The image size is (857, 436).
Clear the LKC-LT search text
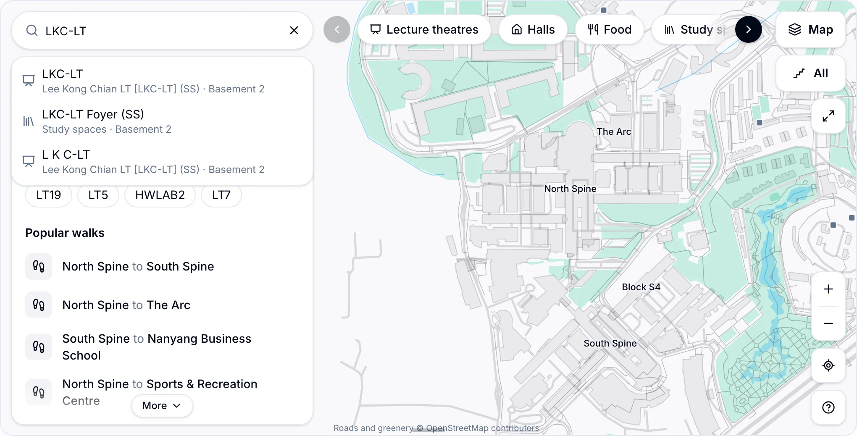pos(294,30)
